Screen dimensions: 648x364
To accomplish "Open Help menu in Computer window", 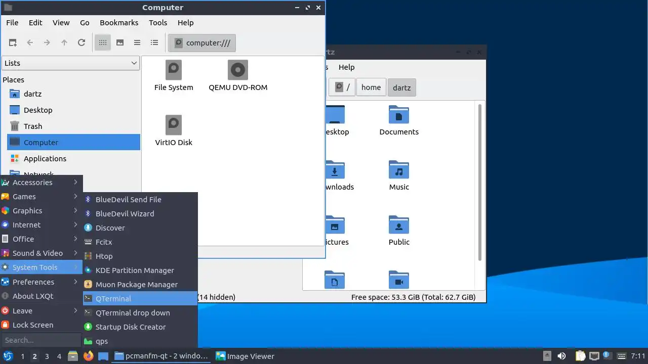I will [x=186, y=23].
